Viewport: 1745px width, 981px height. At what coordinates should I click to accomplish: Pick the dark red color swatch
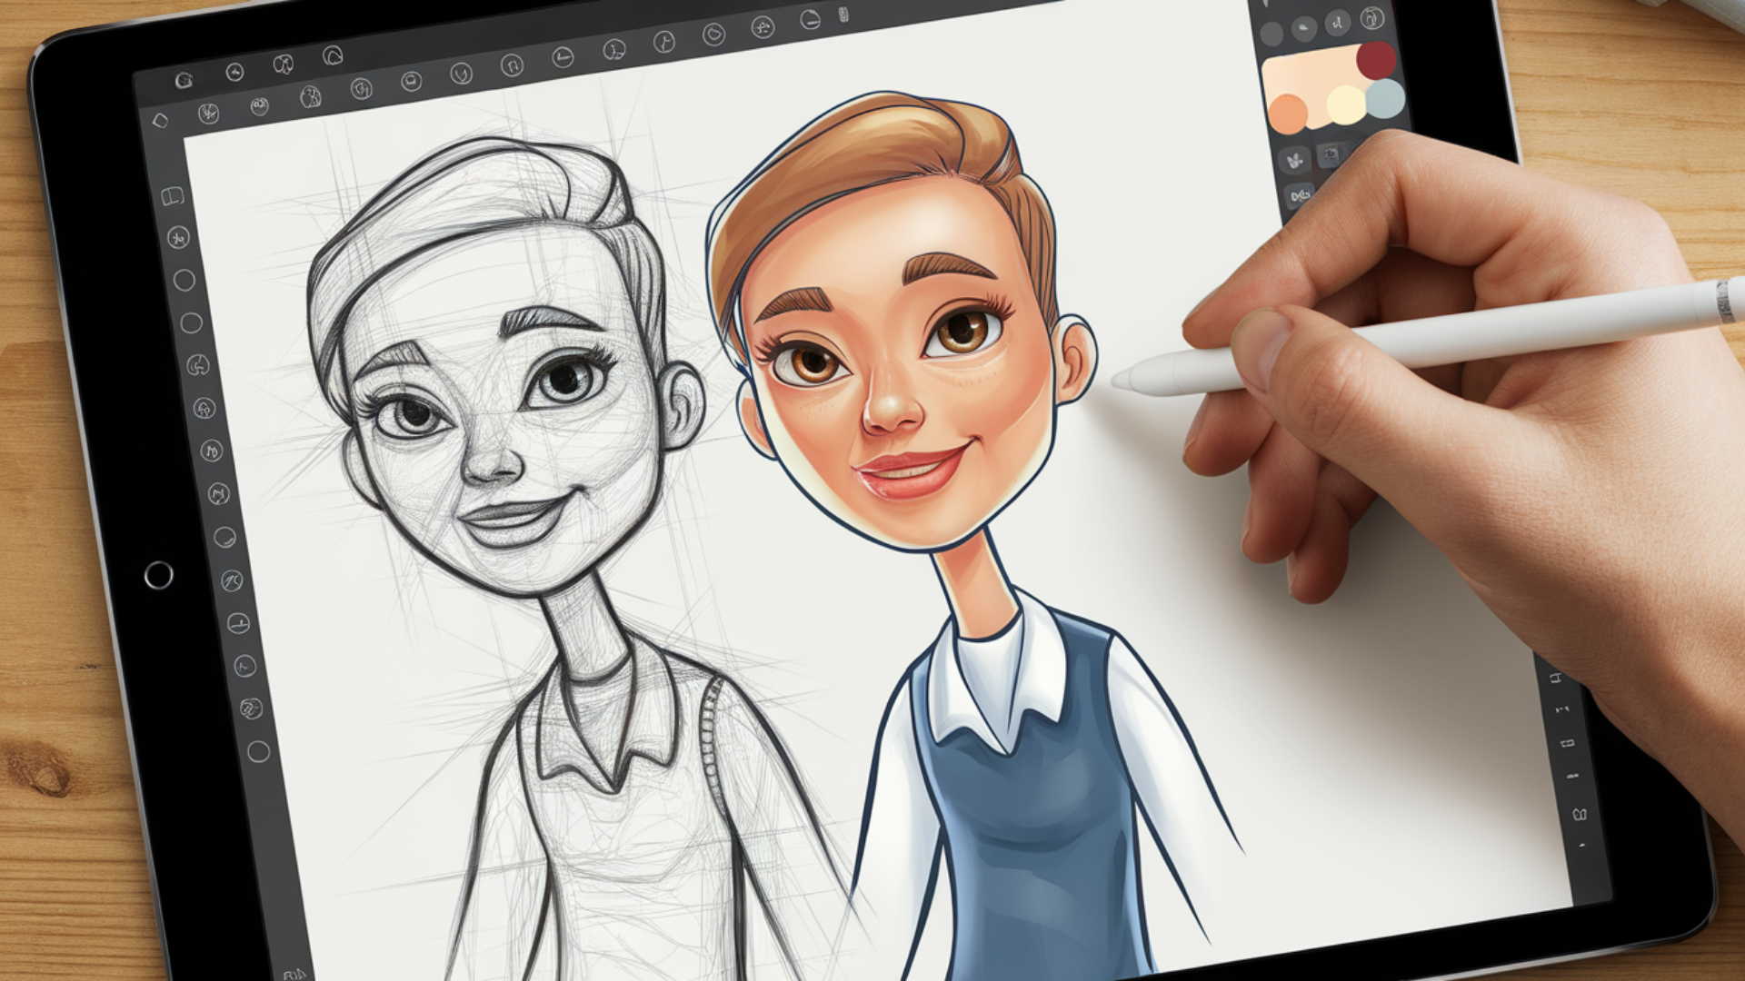click(x=1376, y=60)
